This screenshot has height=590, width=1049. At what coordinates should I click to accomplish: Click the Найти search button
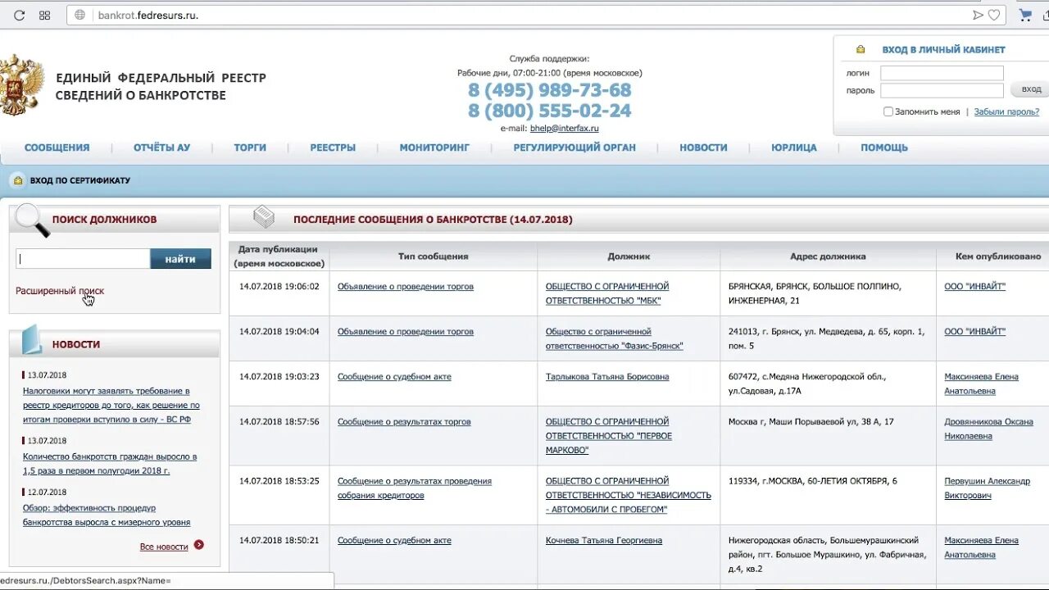180,259
